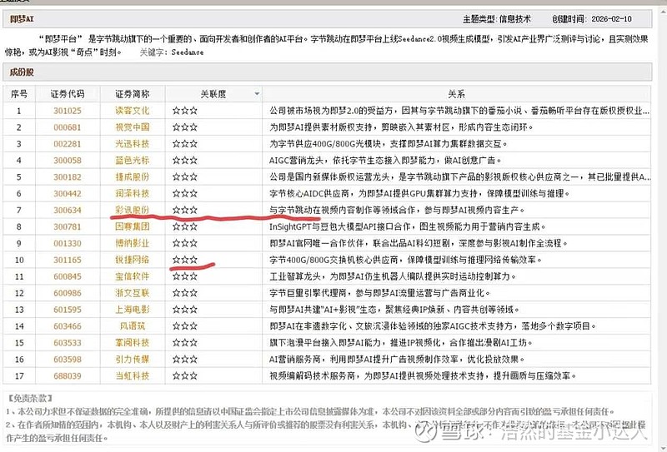The image size is (667, 452).
Task: Open stock code 601595
Action: tap(68, 310)
